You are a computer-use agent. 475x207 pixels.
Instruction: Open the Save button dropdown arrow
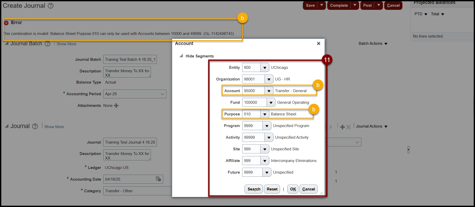322,5
